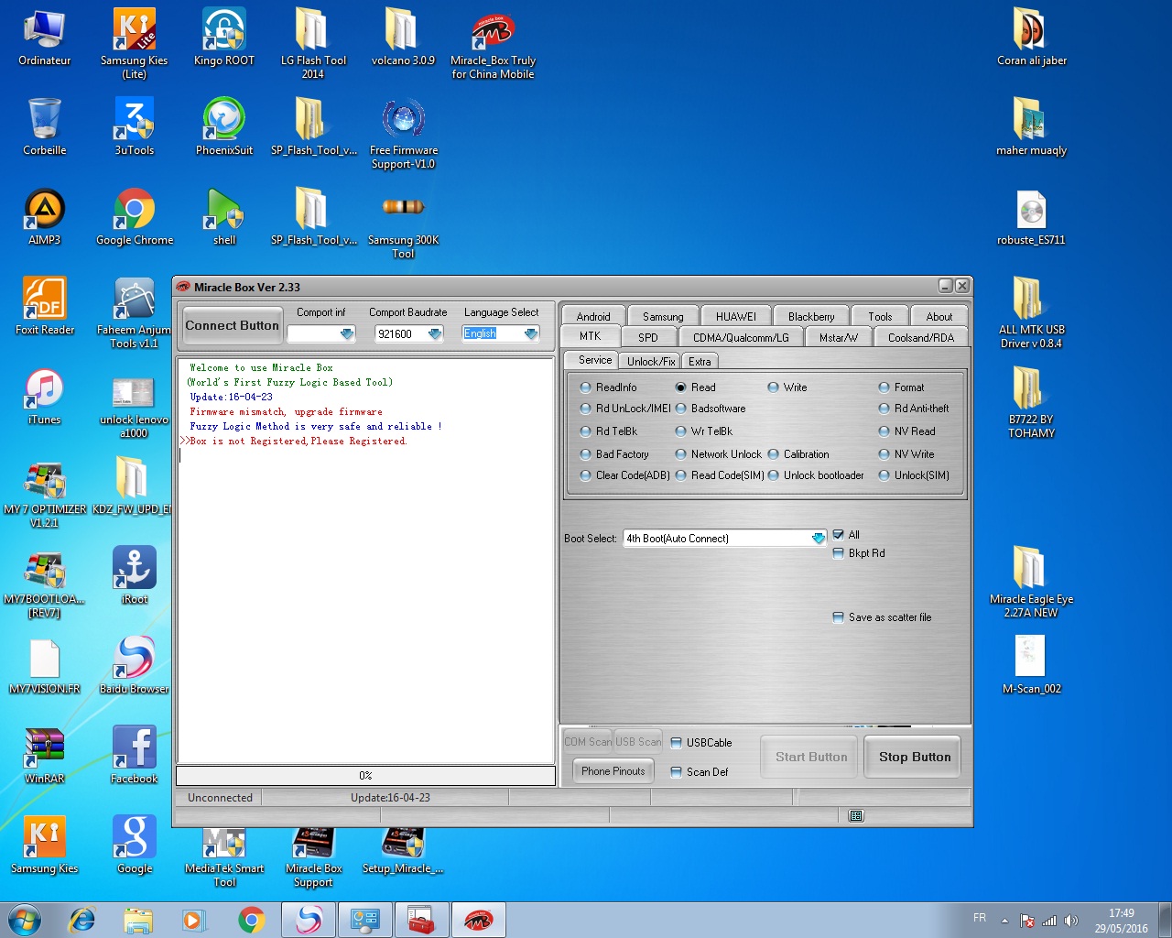The width and height of the screenshot is (1172, 938).
Task: Open the Coran ali jaber folder
Action: (1032, 37)
